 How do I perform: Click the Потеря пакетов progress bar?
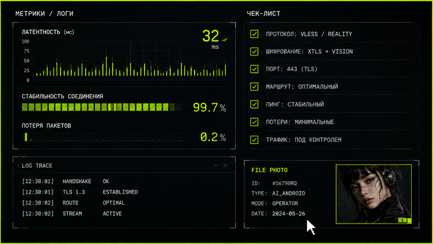(103, 137)
